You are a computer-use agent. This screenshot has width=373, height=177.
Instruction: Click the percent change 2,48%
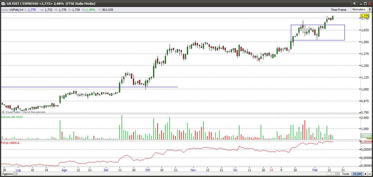(90, 10)
